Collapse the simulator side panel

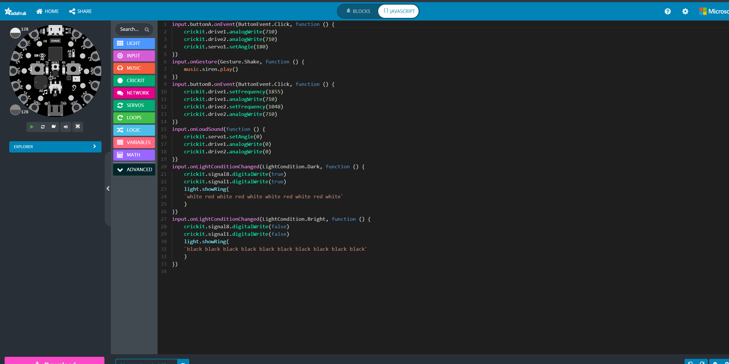click(108, 188)
